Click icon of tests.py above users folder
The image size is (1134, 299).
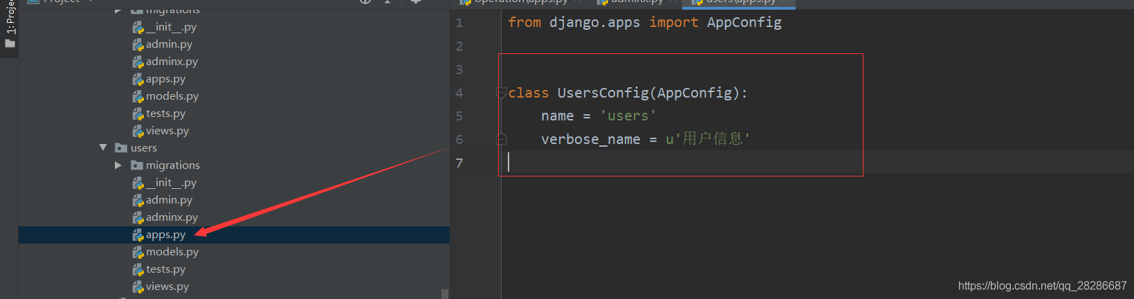pos(138,114)
